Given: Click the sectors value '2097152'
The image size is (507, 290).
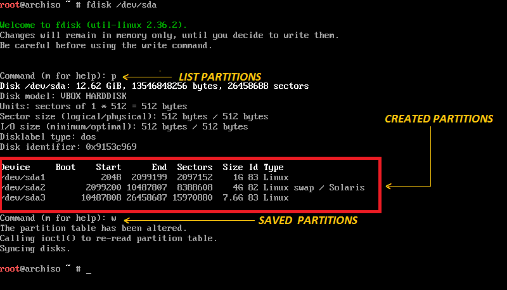Looking at the screenshot, I should 195,178.
